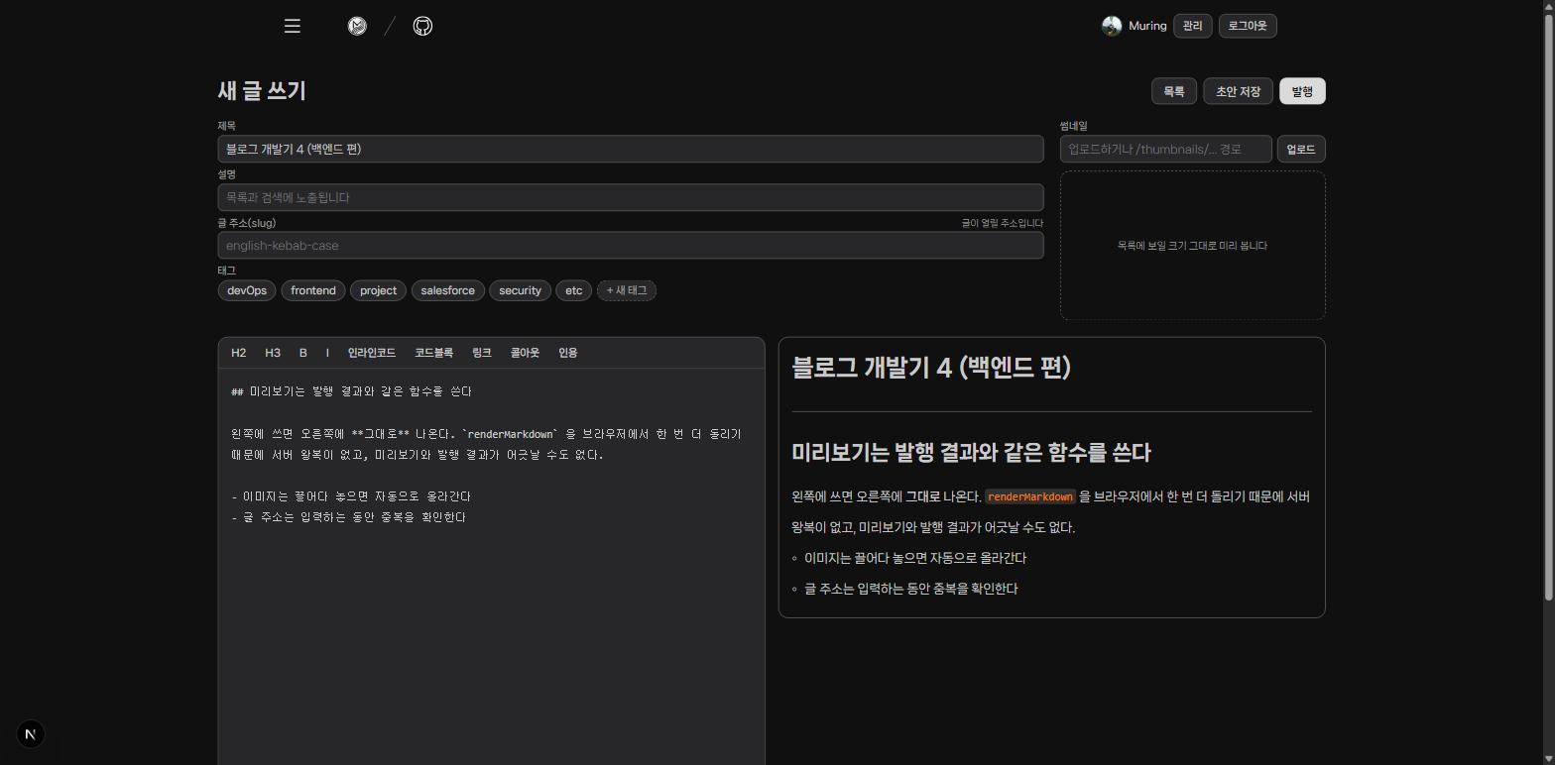Click 글이 열릴 주소입니다 hint text
The width and height of the screenshot is (1555, 765).
[1003, 223]
